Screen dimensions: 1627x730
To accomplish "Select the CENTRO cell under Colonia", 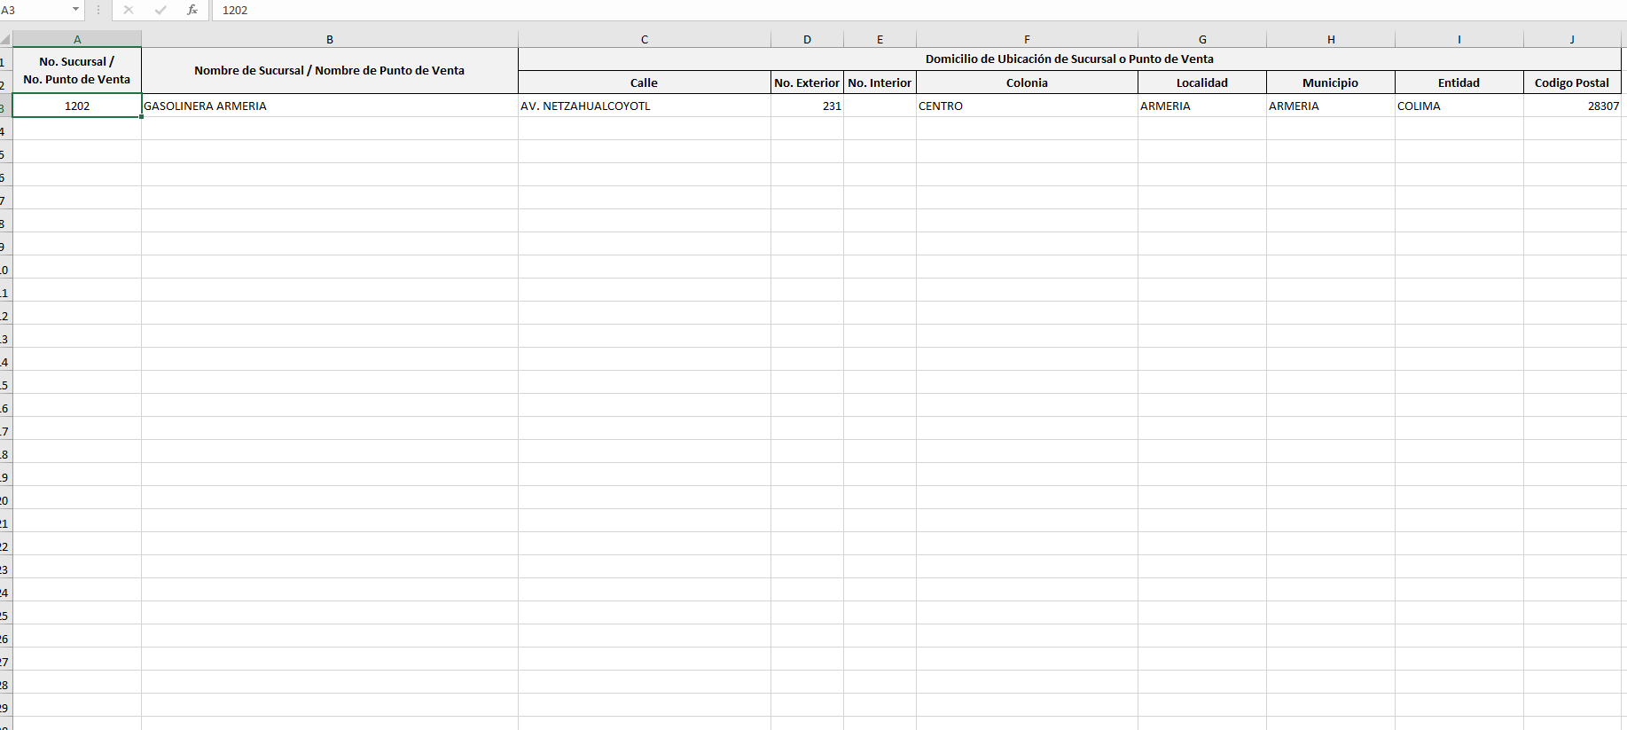I will 1027,106.
